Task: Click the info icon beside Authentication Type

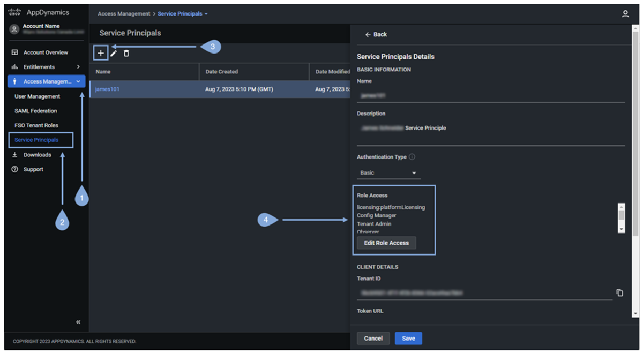Action: [412, 157]
